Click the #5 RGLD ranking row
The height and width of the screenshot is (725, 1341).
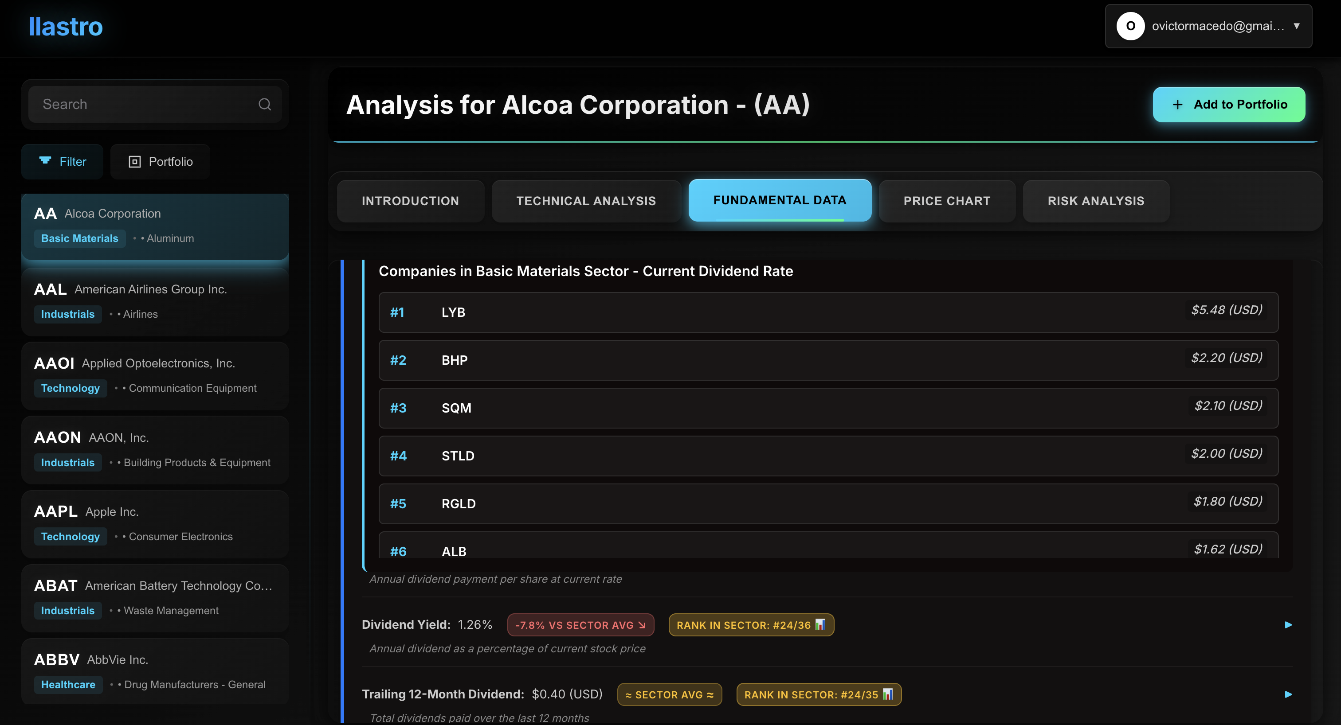point(828,503)
